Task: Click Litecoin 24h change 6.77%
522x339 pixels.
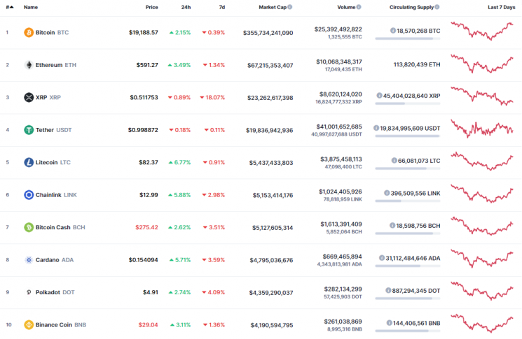Action: [x=180, y=162]
